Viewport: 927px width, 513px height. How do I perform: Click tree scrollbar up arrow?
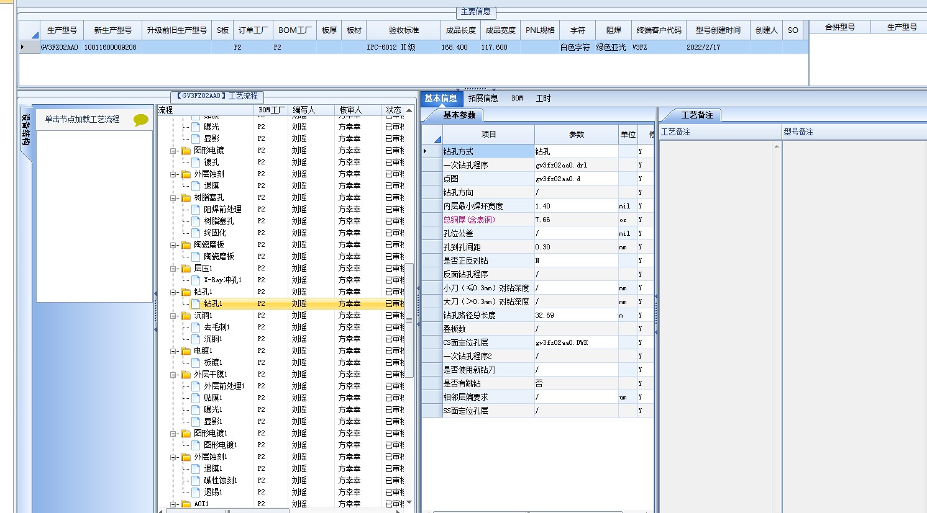pyautogui.click(x=409, y=110)
